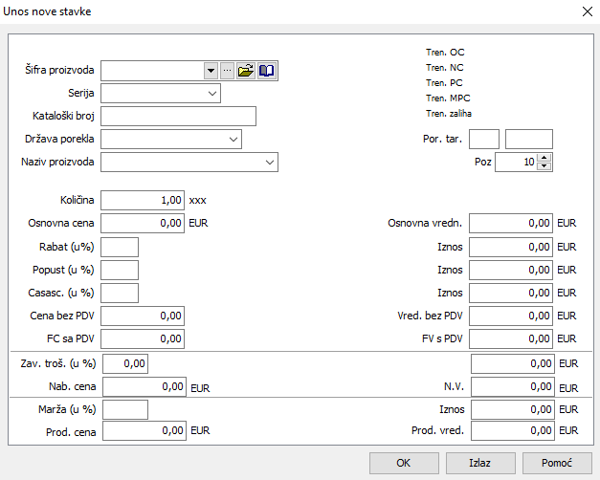
Task: Click the ellipsis button beside Šifra proizvoda
Action: pyautogui.click(x=227, y=71)
